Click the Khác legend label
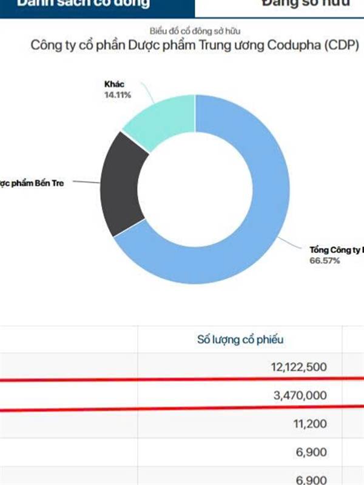Screen dimensions: 364x485 tap(114, 84)
